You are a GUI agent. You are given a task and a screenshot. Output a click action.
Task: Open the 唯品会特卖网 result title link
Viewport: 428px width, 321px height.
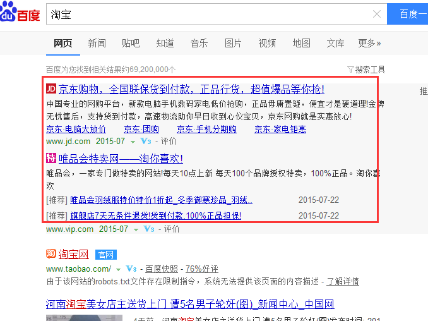click(x=121, y=159)
